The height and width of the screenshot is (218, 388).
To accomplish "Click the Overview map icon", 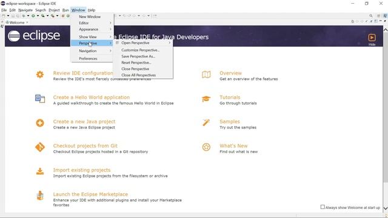I will [206, 74].
